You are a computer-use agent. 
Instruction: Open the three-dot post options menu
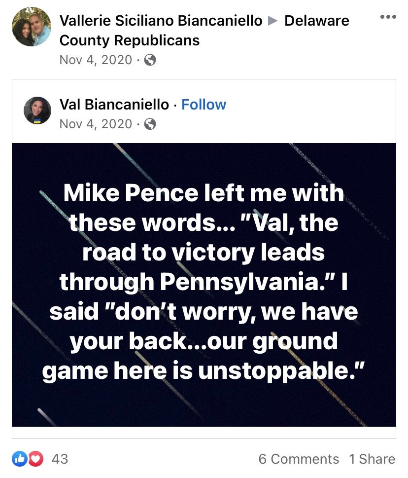[x=388, y=17]
